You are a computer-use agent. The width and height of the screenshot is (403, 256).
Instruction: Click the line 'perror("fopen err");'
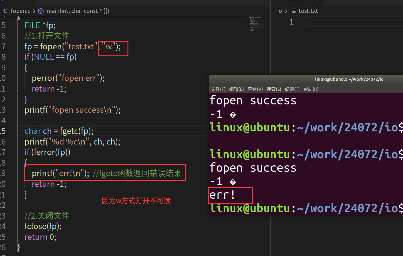pyautogui.click(x=68, y=78)
